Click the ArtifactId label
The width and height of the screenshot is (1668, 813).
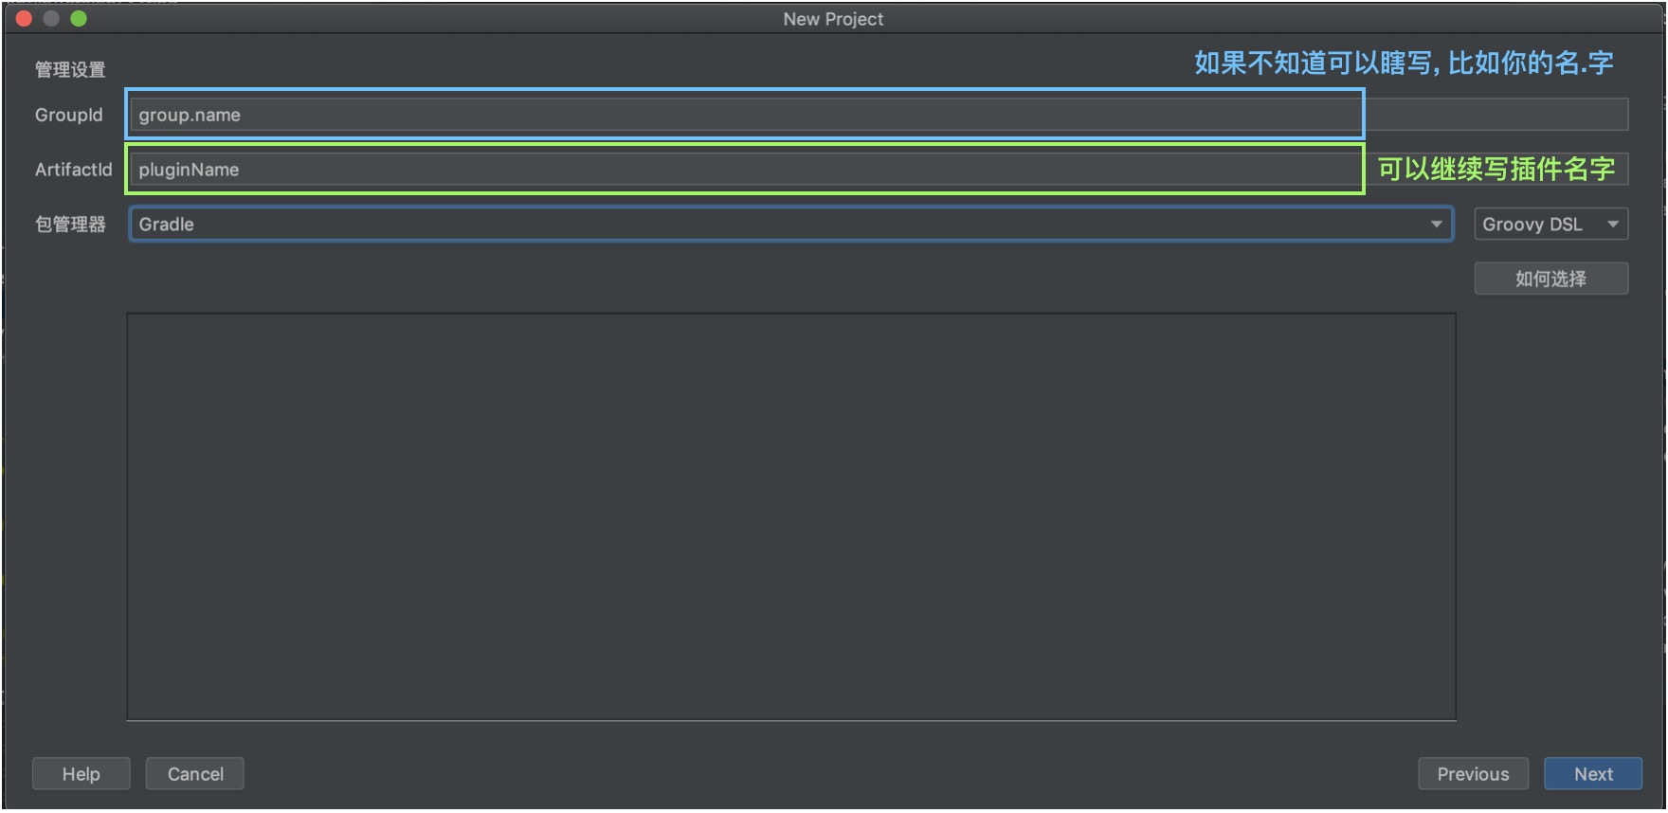(x=73, y=170)
